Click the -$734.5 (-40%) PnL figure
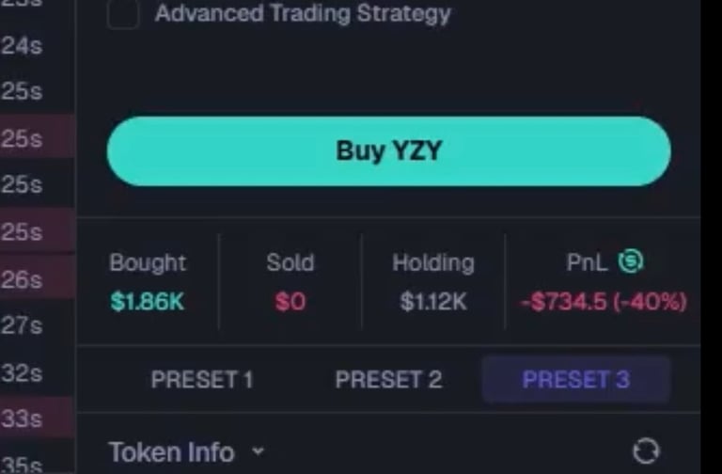This screenshot has width=722, height=474. pos(604,302)
